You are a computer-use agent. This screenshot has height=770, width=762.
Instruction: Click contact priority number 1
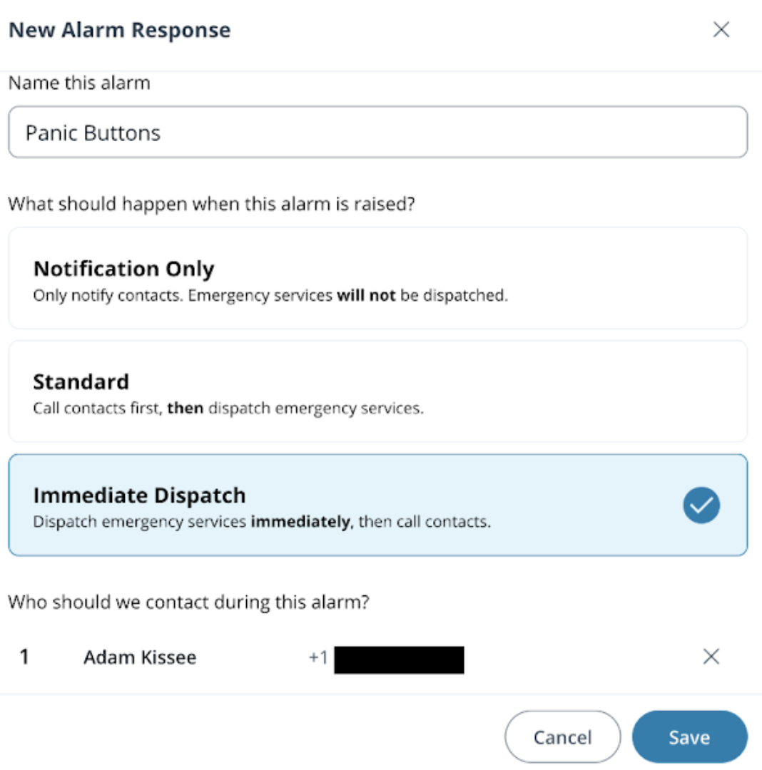[24, 657]
